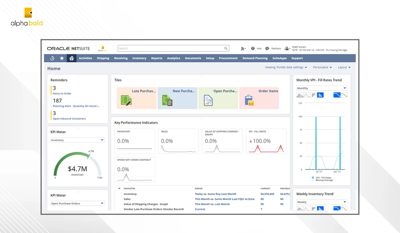Collapse the Indicator table triangle

pyautogui.click(x=119, y=188)
